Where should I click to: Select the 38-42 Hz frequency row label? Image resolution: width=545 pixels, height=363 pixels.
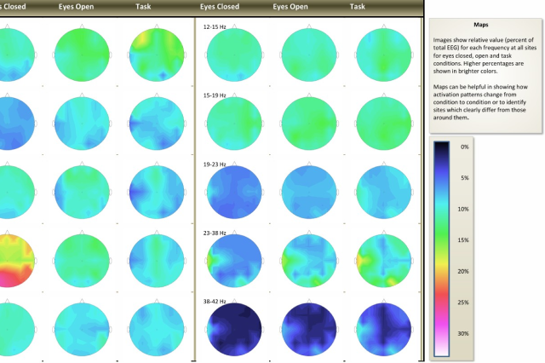click(214, 302)
